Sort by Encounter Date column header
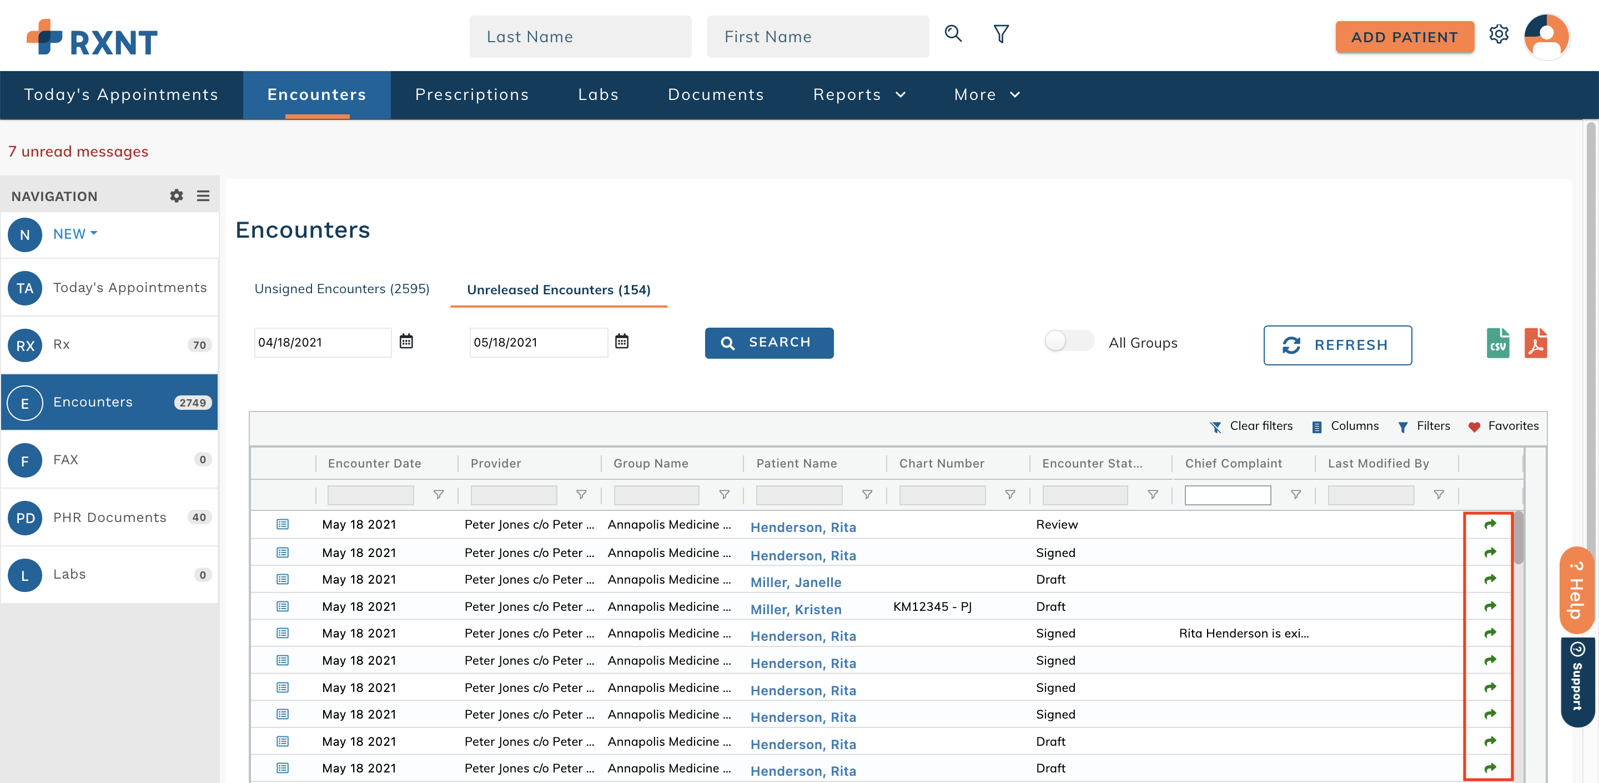This screenshot has width=1599, height=783. [374, 464]
